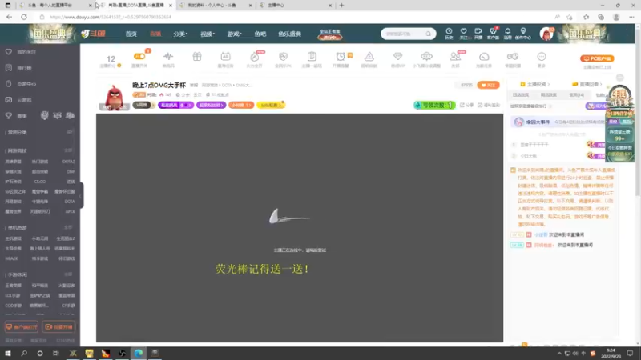This screenshot has height=360, width=641.
Task: Open the 消息 bell notification icon
Action: (x=508, y=34)
